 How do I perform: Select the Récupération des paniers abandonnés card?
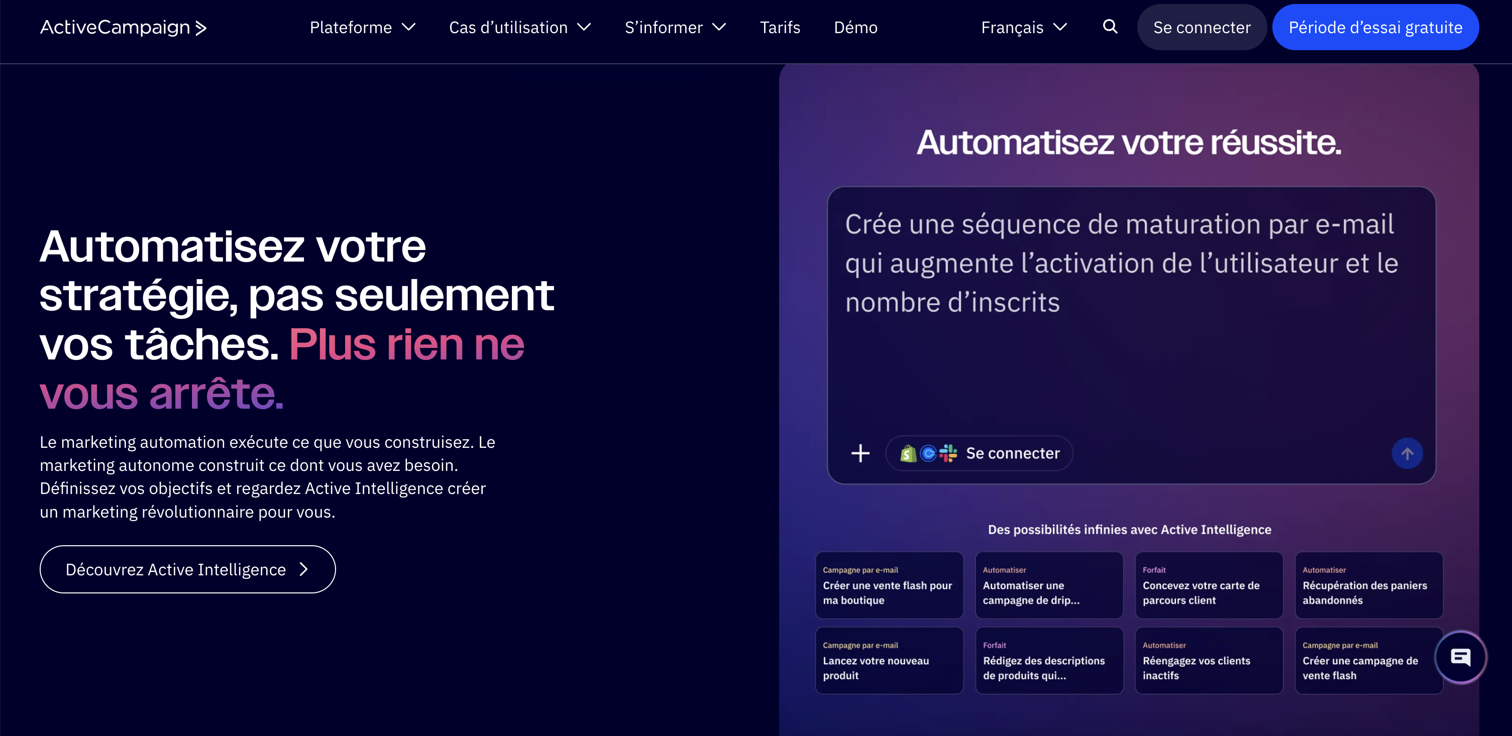coord(1368,585)
